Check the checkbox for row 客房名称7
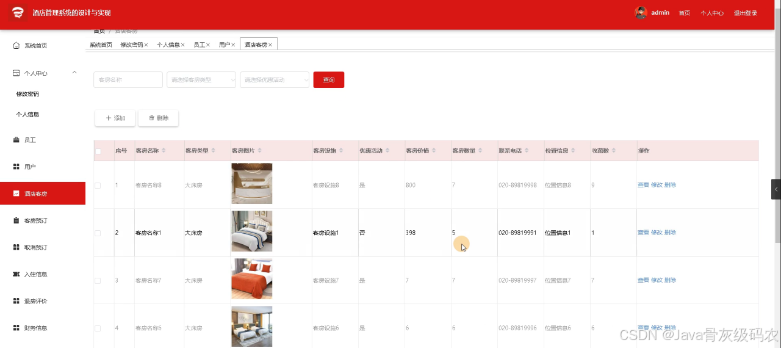The width and height of the screenshot is (781, 348). (98, 280)
